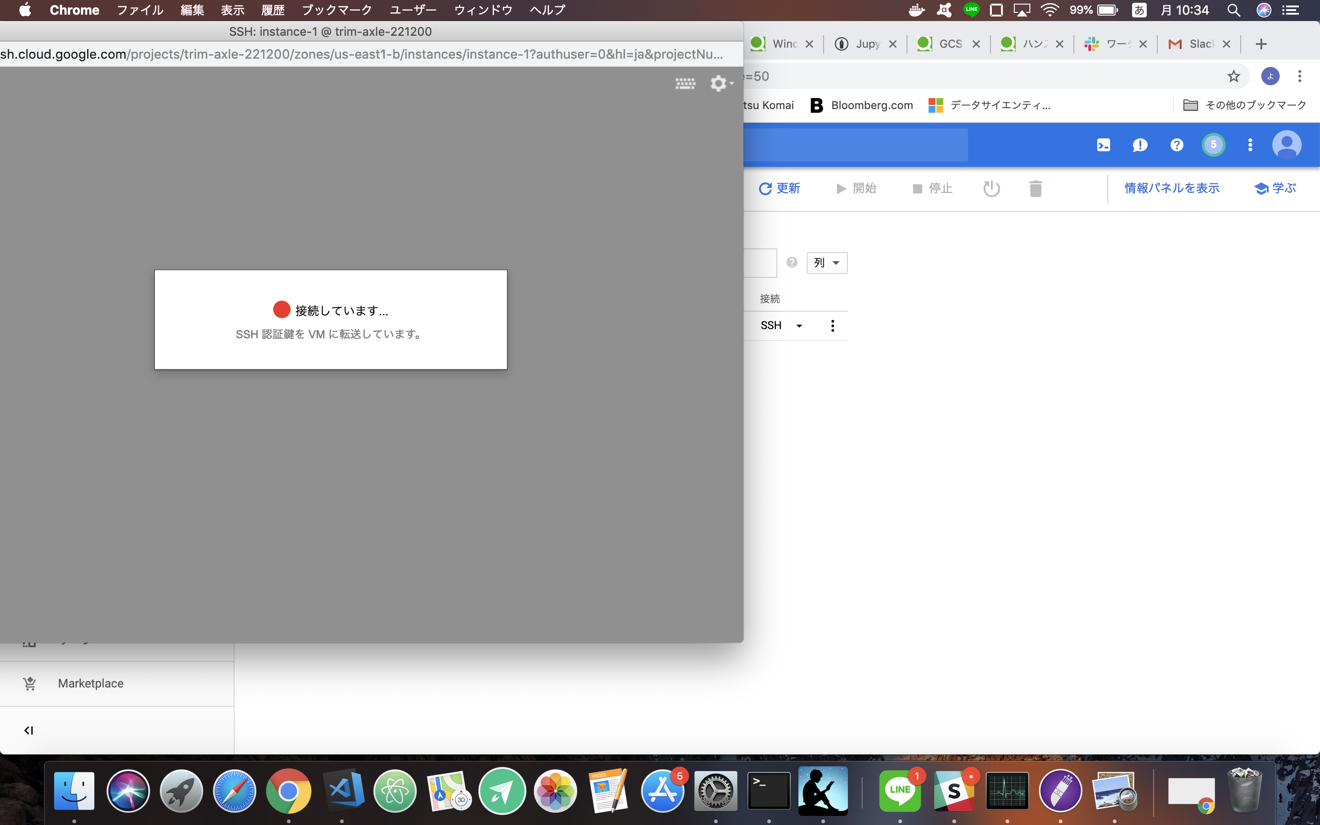Collapse the sidebar with the chevron icon

29,730
